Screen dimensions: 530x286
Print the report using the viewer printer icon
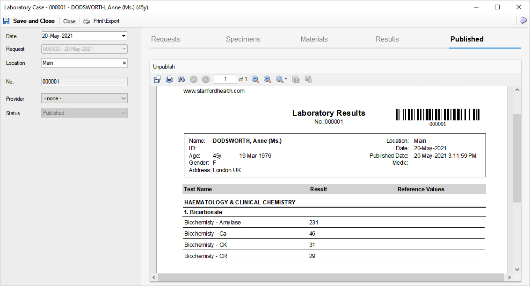tap(169, 79)
